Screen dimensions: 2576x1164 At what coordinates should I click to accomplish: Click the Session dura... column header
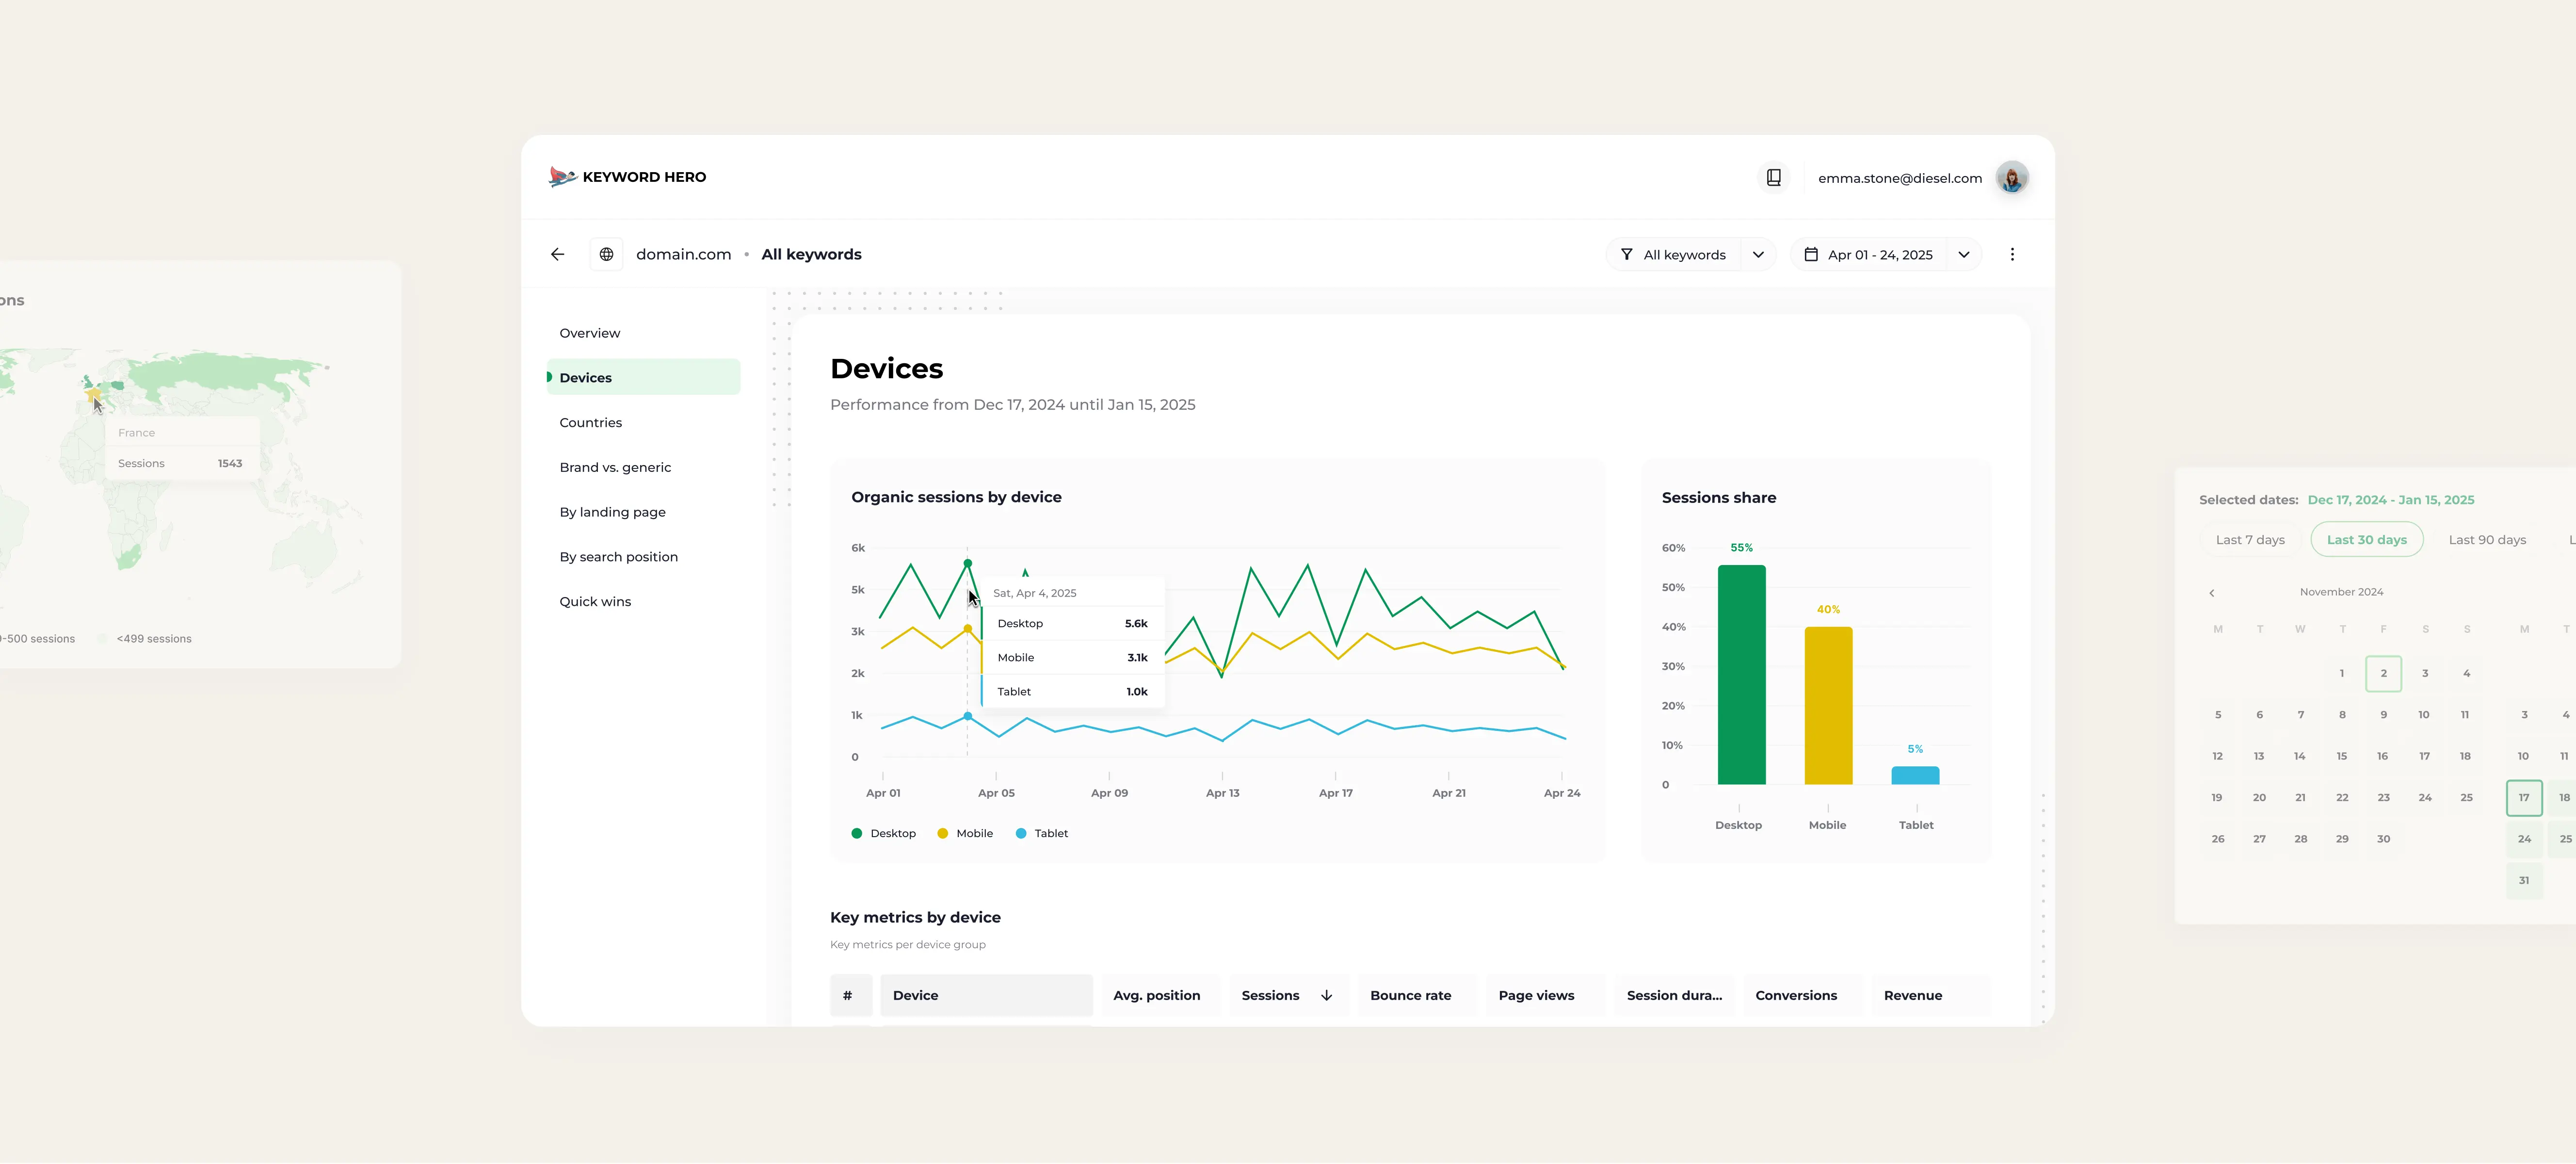pos(1673,995)
